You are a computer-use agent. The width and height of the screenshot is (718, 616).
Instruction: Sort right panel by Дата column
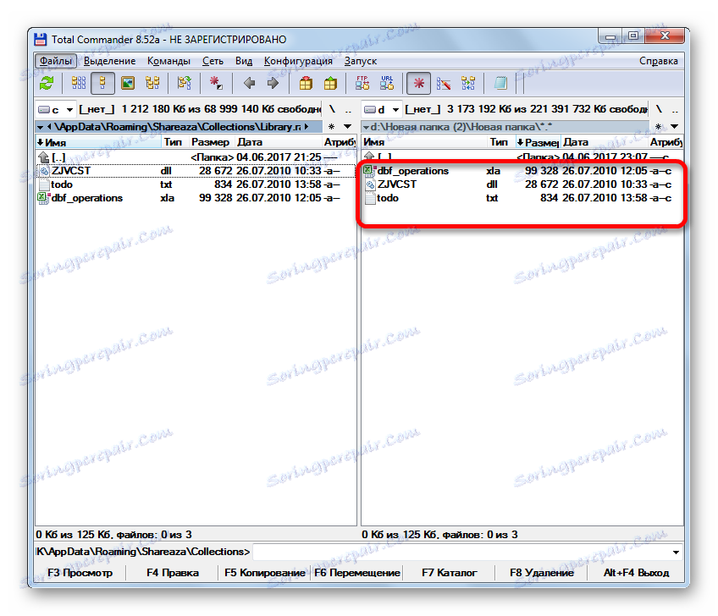pos(604,142)
